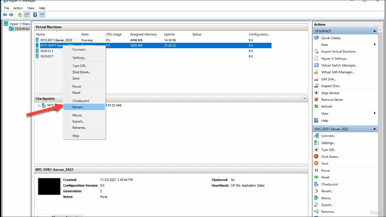The image size is (386, 217).
Task: Collapse the checkpoint tree node minus box
Action: 39,105
